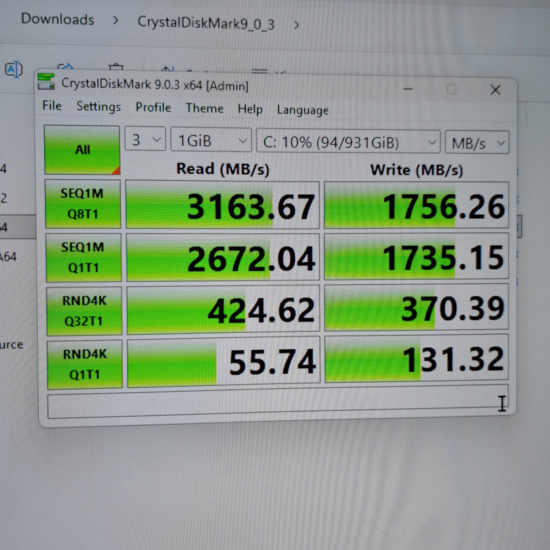This screenshot has width=550, height=550.
Task: Click the write value 1756.26
Action: (416, 205)
